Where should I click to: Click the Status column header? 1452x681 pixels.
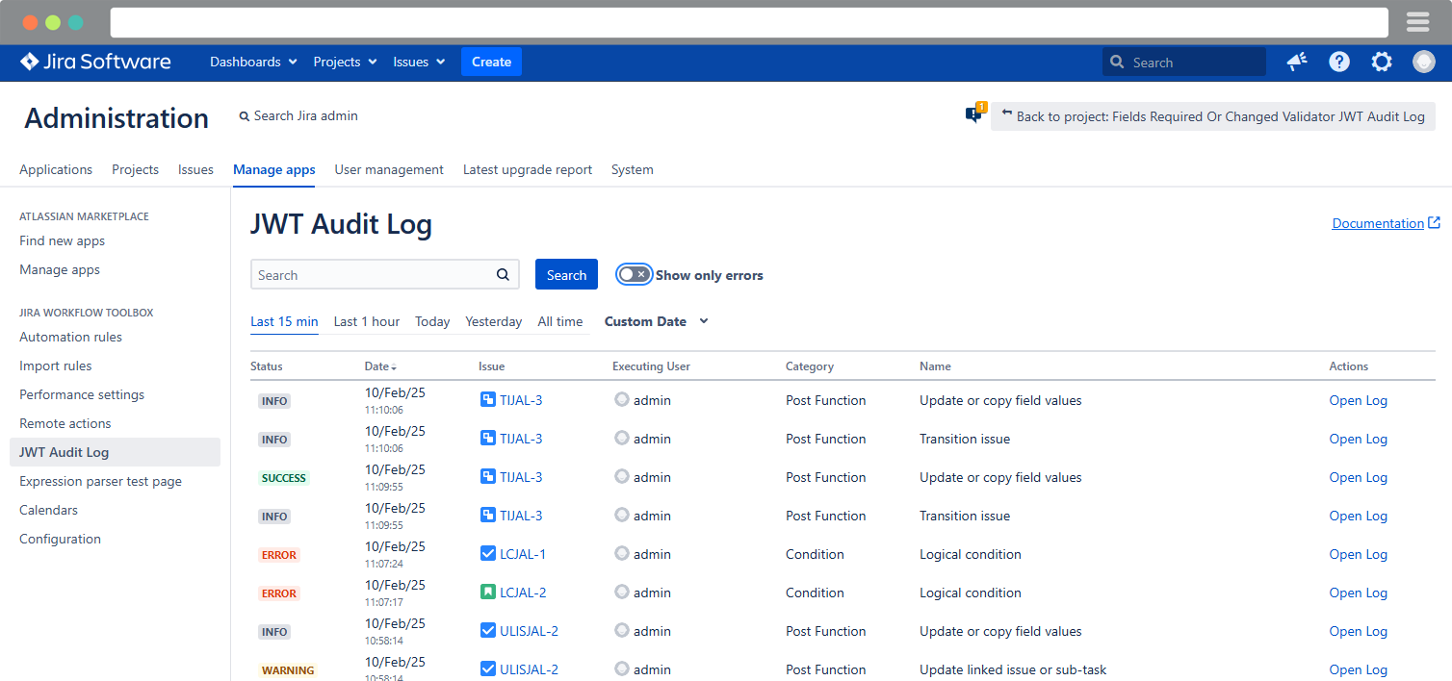[267, 366]
